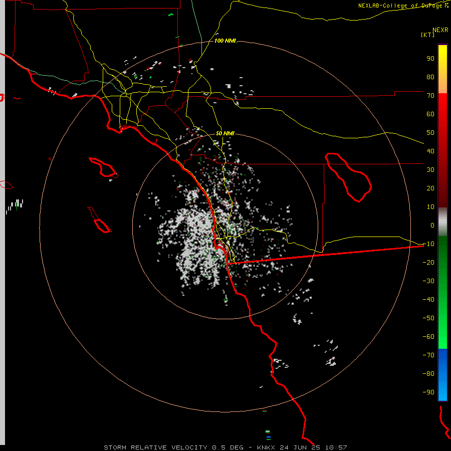Click the -20 value on the velocity scale
The image size is (451, 451).
[x=428, y=263]
